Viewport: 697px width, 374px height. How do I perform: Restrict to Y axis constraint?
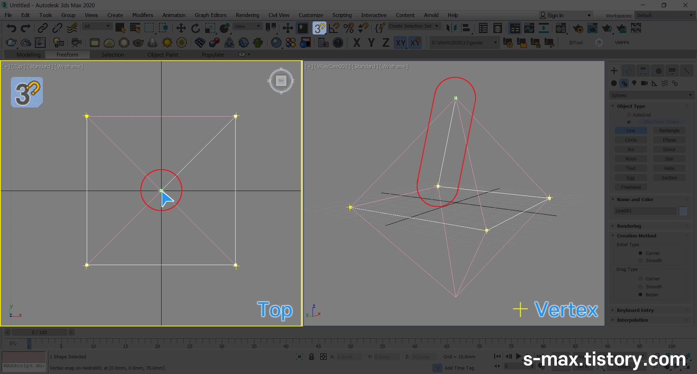click(x=371, y=43)
